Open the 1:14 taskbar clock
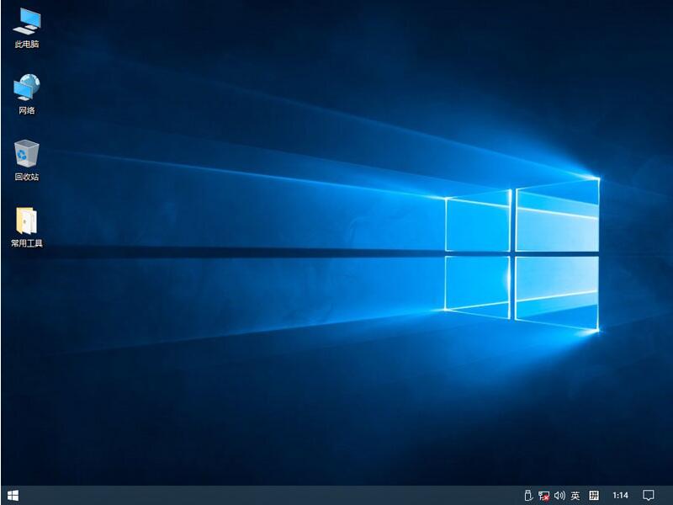Viewport: 673px width, 505px height. click(620, 496)
